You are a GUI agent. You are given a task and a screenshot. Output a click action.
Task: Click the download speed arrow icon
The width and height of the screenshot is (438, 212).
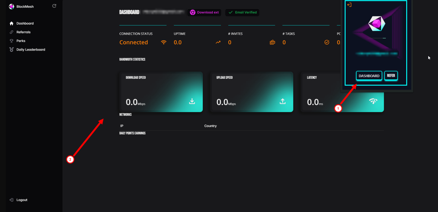click(x=192, y=101)
